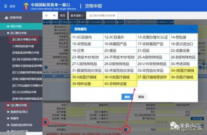Select option 11-3C目录内
This screenshot has width=207, height=135.
[87, 37]
